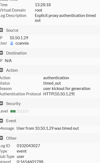Select source IP 10.50.1.29

pos(19,38)
